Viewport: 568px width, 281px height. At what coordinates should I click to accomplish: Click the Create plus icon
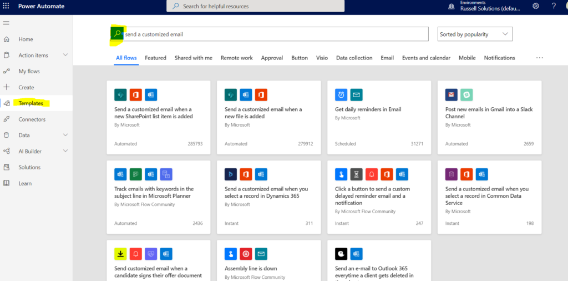[x=6, y=87]
